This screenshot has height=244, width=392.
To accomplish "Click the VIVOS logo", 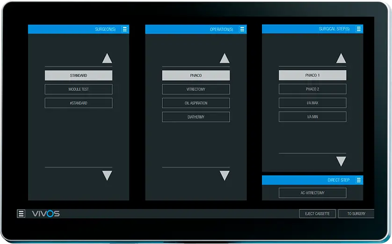I will [46, 214].
